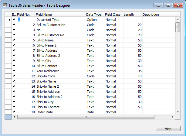Toggle Enabled checkmark for Ship-to Code row
Image resolution: width=186 pixels, height=136 pixels.
point(14,76)
